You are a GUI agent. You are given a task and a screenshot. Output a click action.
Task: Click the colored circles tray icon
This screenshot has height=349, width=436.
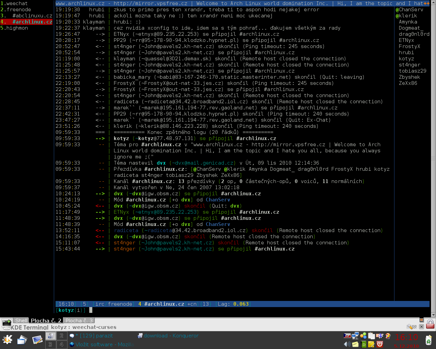(x=363, y=336)
